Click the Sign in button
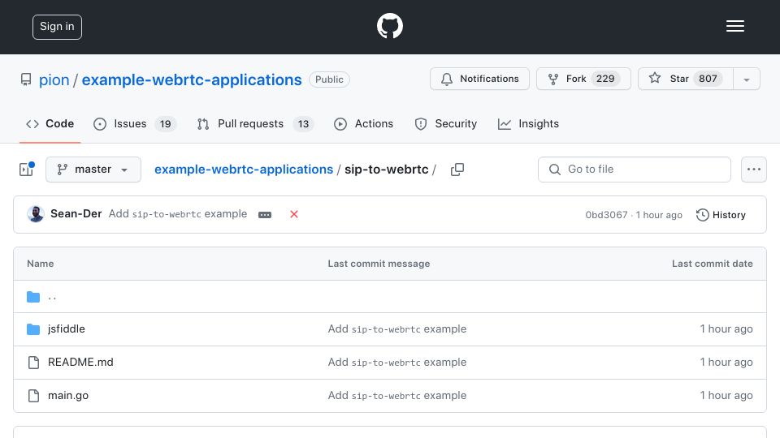The height and width of the screenshot is (438, 780). tap(57, 27)
